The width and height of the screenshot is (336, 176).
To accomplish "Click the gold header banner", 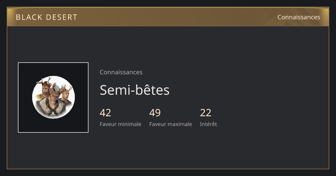I will [x=168, y=17].
